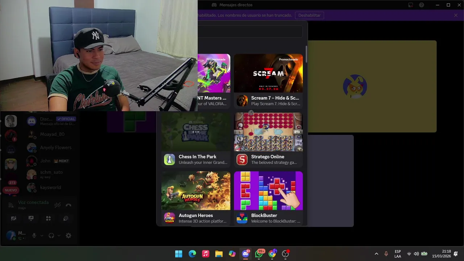464x261 pixels.
Task: Click the user avatar in account panel
Action: pos(11,235)
